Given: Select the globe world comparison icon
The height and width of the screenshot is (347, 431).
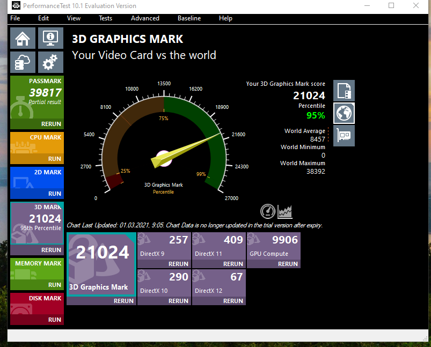Looking at the screenshot, I should [x=344, y=113].
